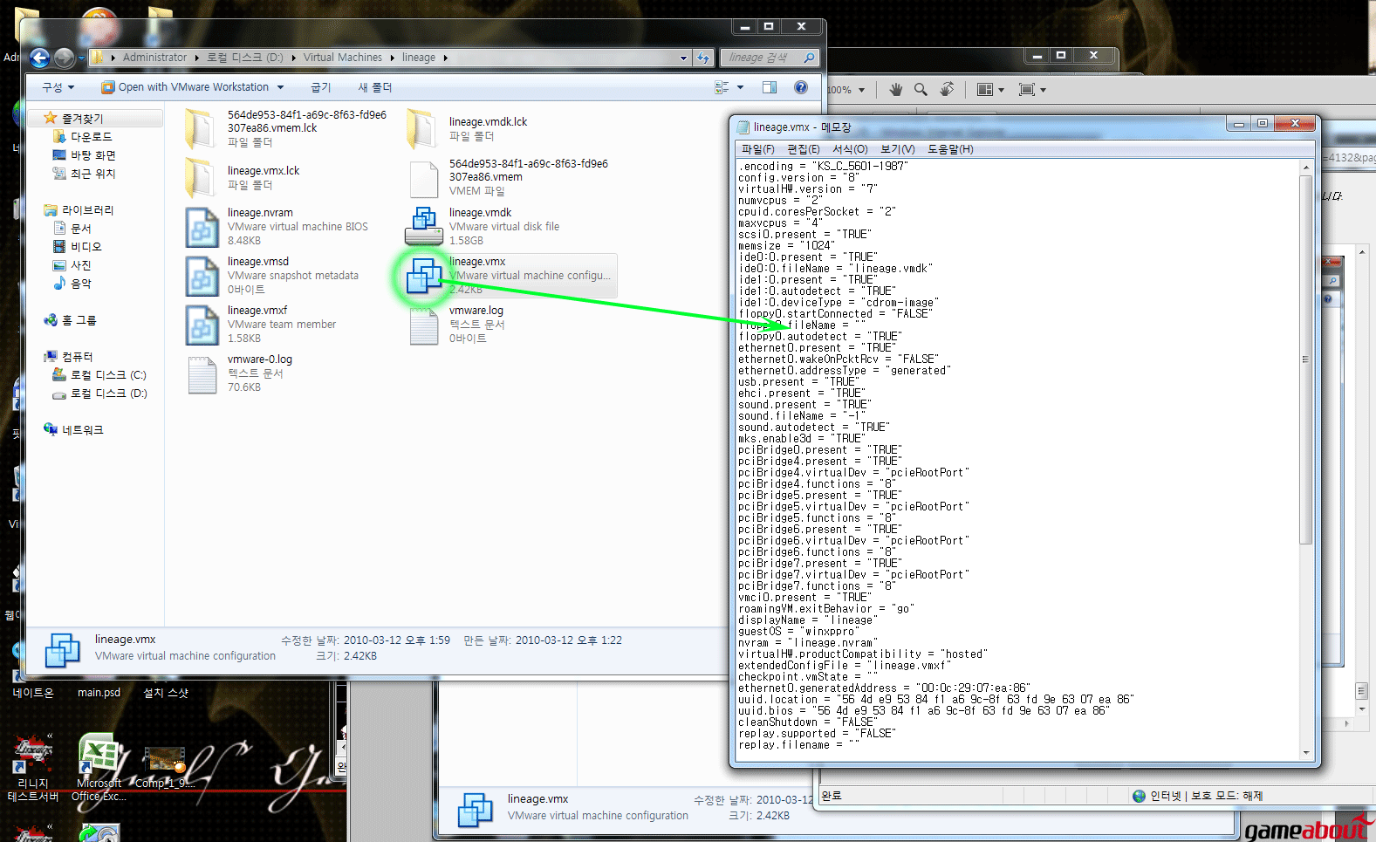Expand breadcrumb arrow after Administrator
The image size is (1376, 842).
196,58
